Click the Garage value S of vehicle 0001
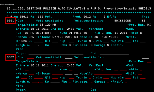This screenshot has height=92, width=154. [x=108, y=45]
